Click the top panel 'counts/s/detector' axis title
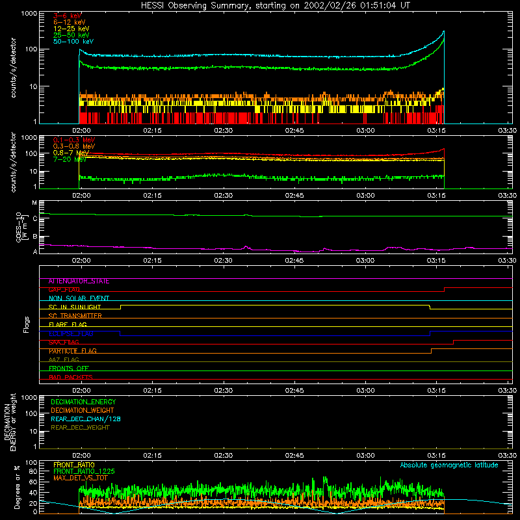Viewport: 520px width, 520px height. coord(13,68)
